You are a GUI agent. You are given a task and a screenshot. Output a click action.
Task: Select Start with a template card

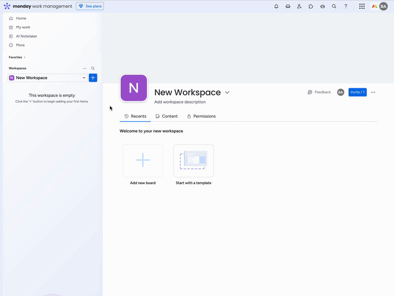(193, 161)
